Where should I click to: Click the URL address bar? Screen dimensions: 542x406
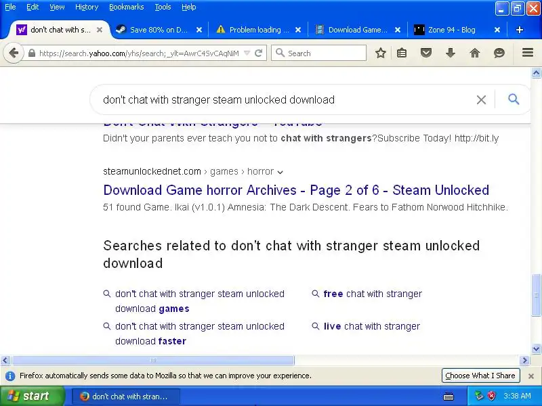pyautogui.click(x=139, y=53)
